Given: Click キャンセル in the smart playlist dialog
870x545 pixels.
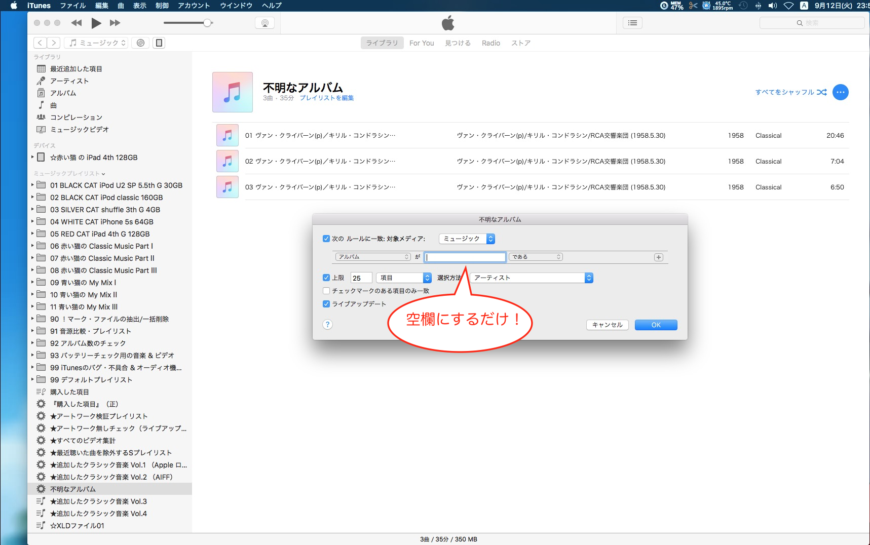Looking at the screenshot, I should pos(608,325).
